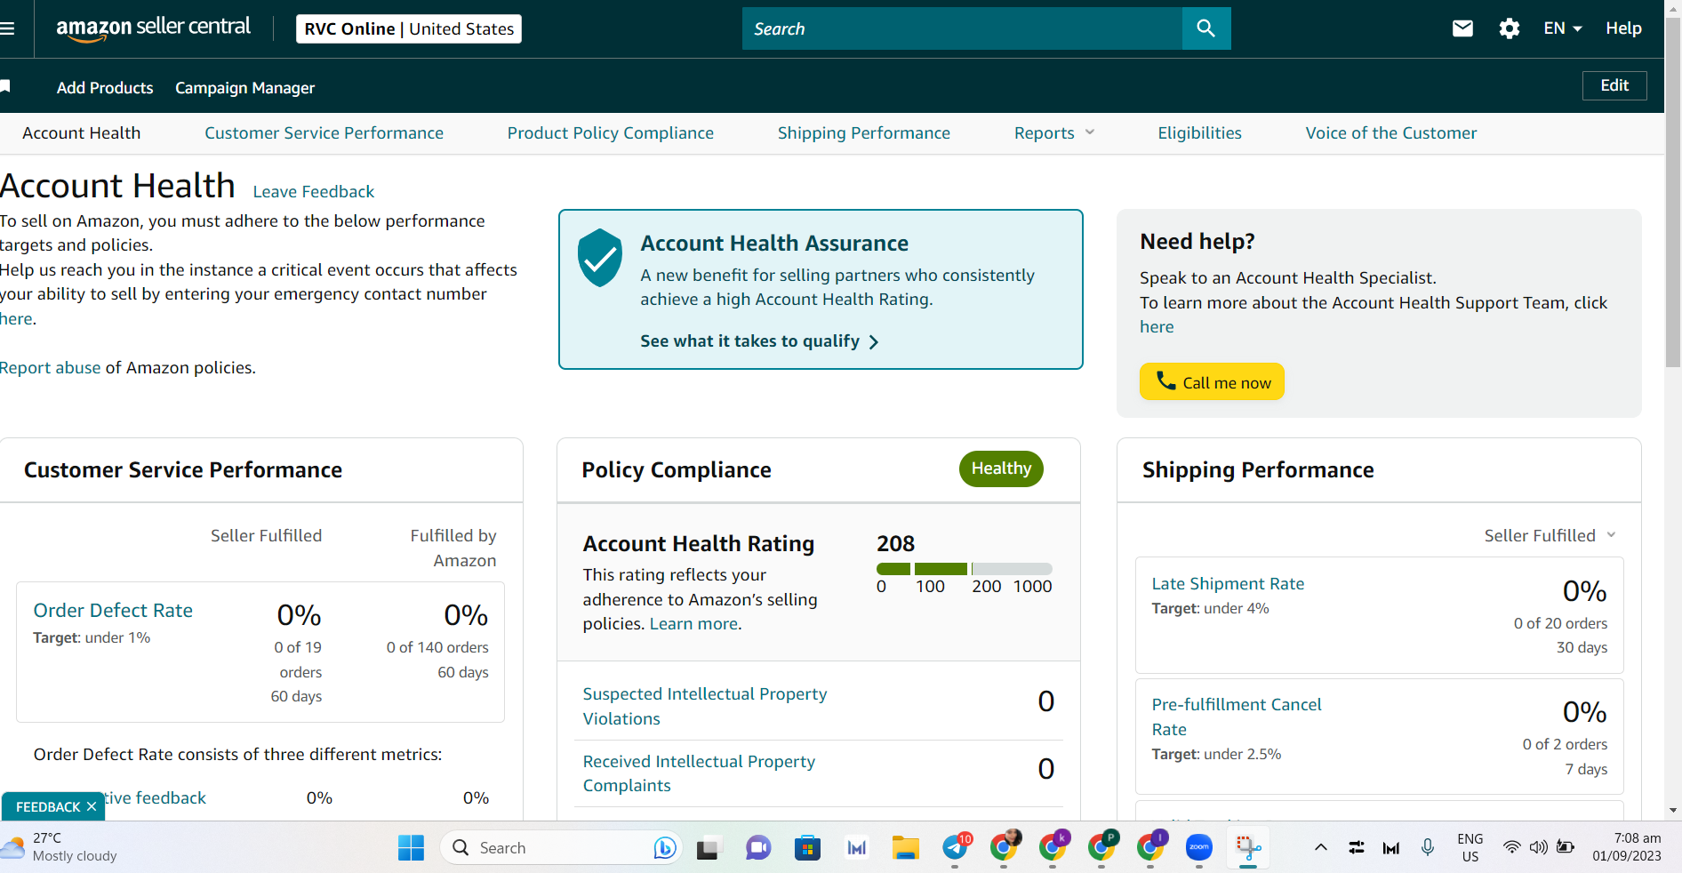Focus the Seller Central search field
Screen dimensions: 1682x873
(962, 28)
